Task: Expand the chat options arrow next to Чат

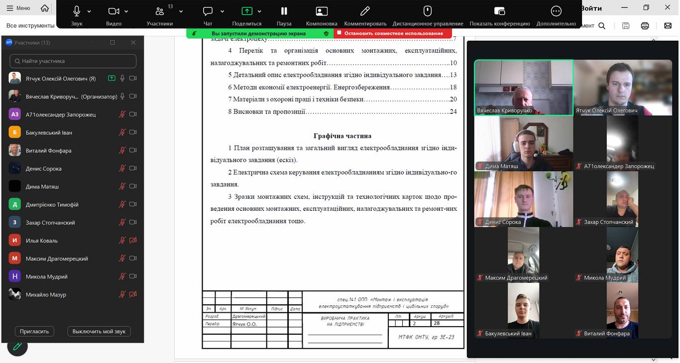Action: point(222,11)
